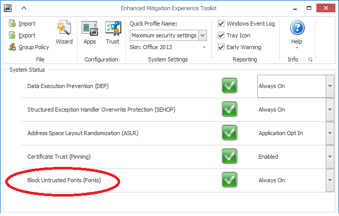The height and width of the screenshot is (216, 339).
Task: Expand DEP setting dropdown arrow
Action: pyautogui.click(x=330, y=86)
